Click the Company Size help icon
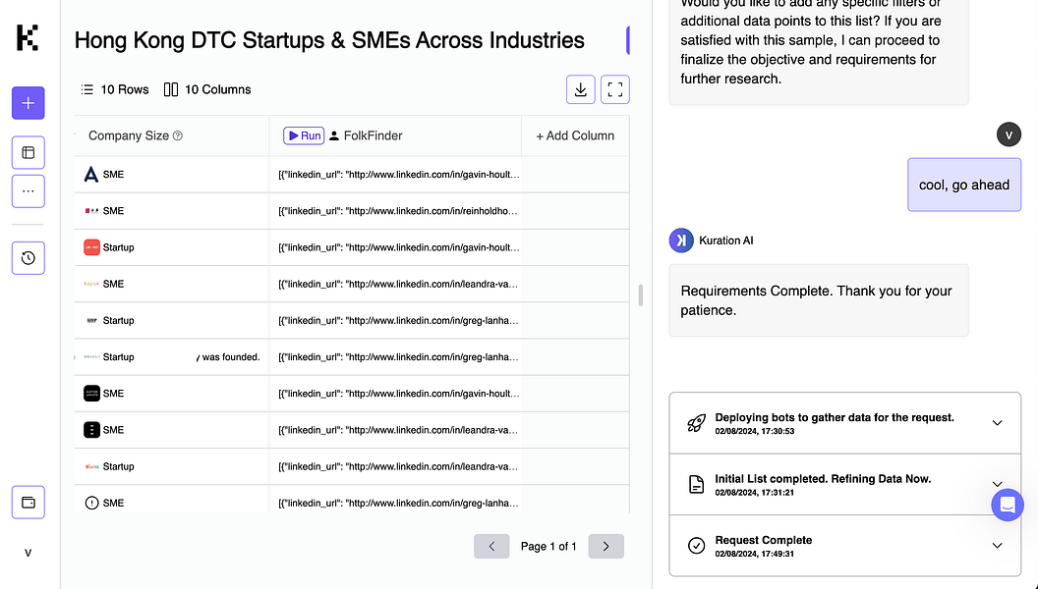Viewport: 1038px width, 589px height. 178,136
